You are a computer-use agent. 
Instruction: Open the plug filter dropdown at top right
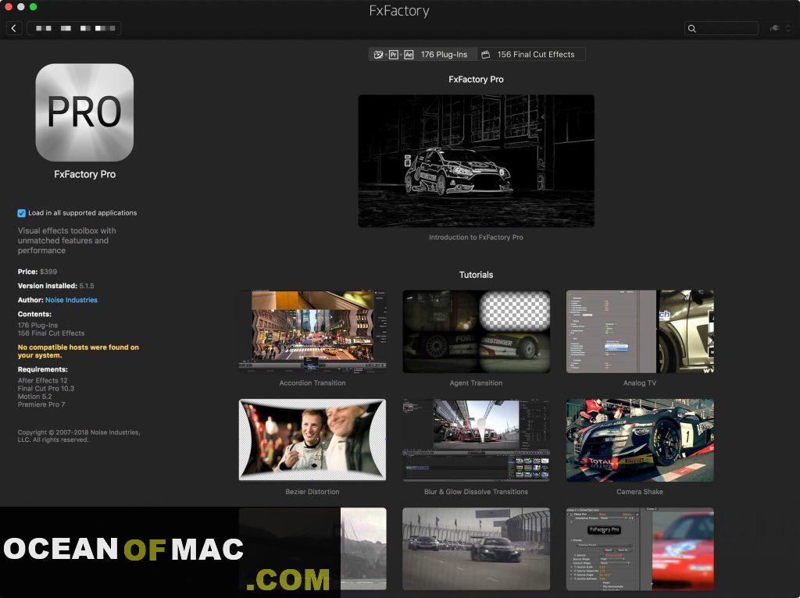tap(780, 29)
